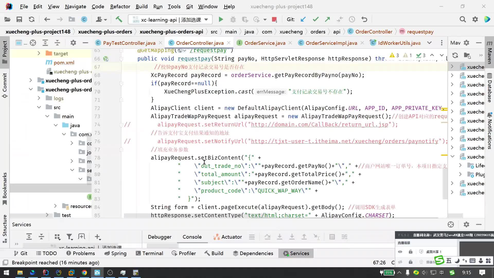The image size is (494, 278).
Task: Click the Debug bug icon
Action: tap(233, 19)
